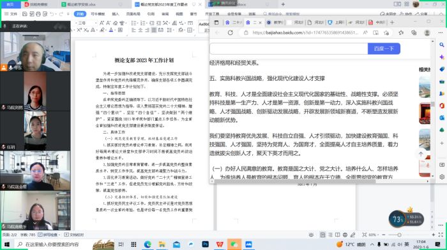Undo the last action in WPS
This screenshot has width=447, height=250.
point(52,14)
